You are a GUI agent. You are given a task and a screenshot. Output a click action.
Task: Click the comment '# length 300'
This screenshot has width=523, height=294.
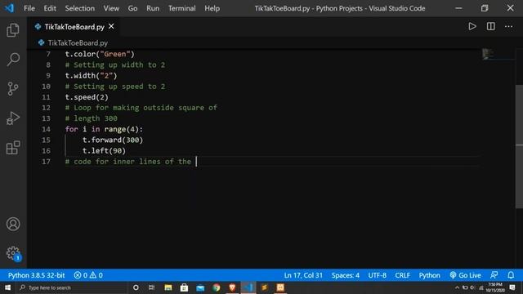(91, 118)
